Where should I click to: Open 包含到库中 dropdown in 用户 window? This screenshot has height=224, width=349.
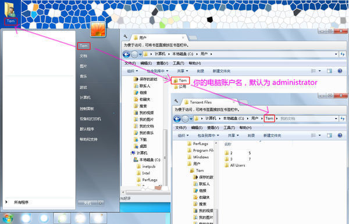158,71
